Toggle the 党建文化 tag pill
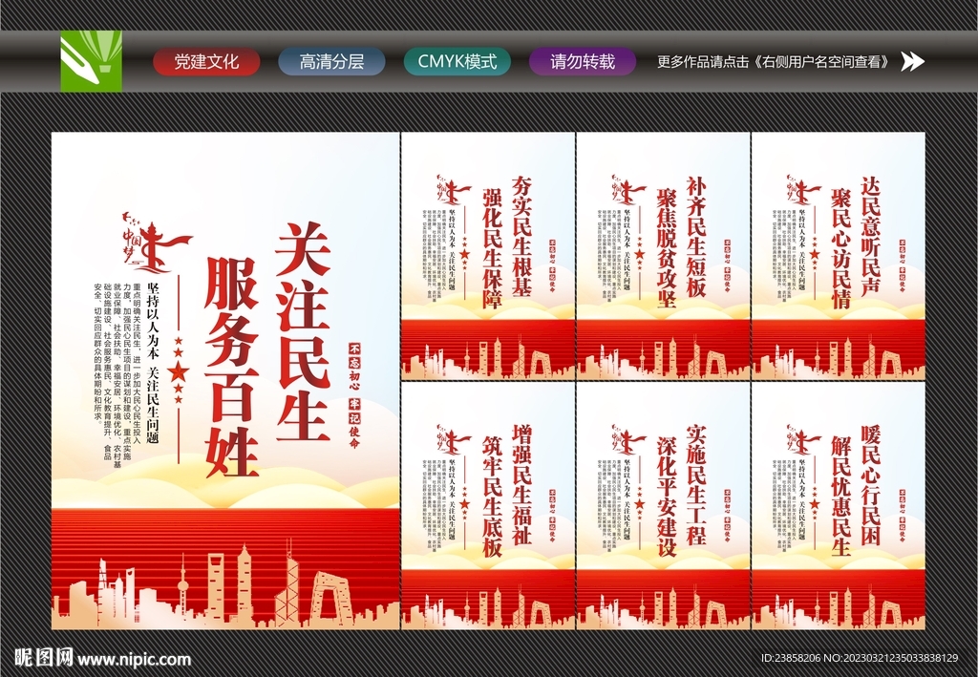 (207, 61)
